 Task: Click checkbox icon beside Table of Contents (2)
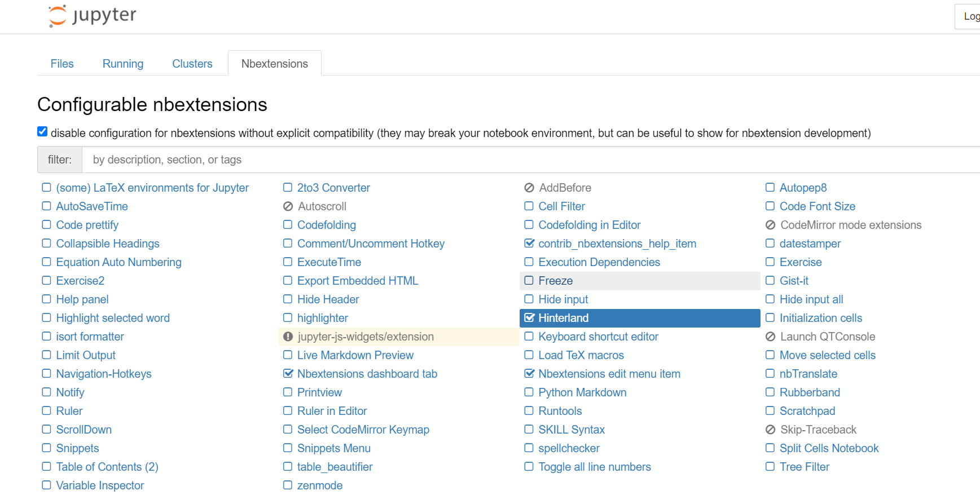(46, 466)
